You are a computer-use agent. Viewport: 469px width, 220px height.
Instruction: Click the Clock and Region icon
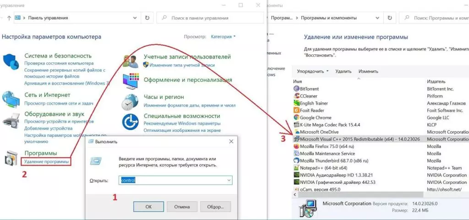(130, 102)
